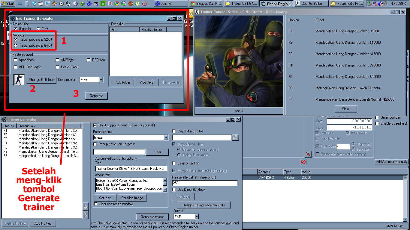Image resolution: width=410 pixels, height=230 pixels.
Task: Launch Winamp from the quick launch bar
Action: (x=55, y=4)
